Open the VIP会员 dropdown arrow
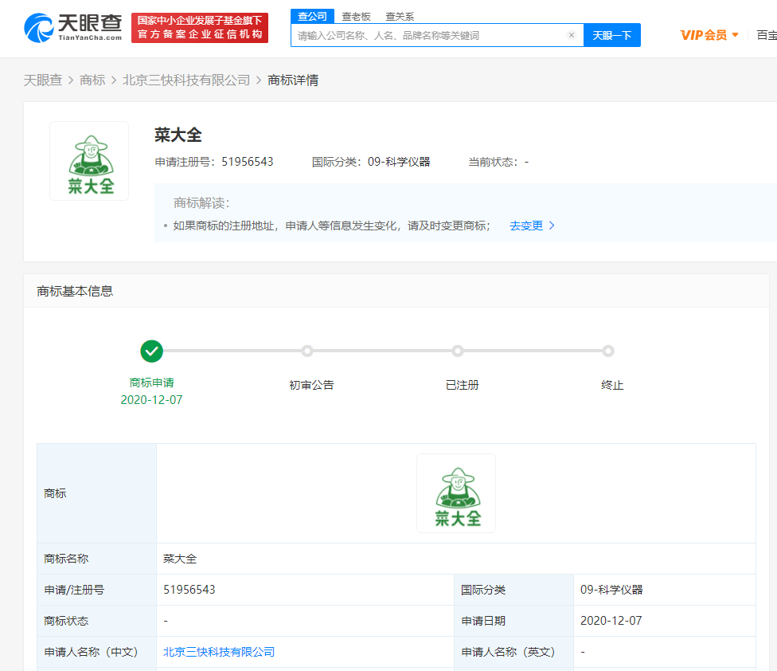777x671 pixels. click(736, 35)
